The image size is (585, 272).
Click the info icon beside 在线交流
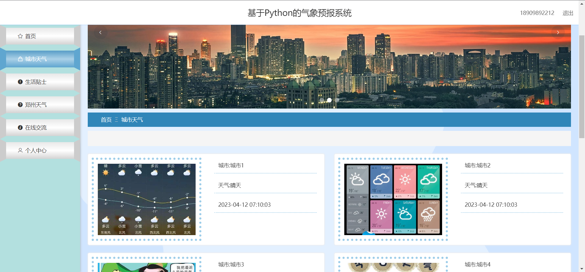tap(20, 127)
